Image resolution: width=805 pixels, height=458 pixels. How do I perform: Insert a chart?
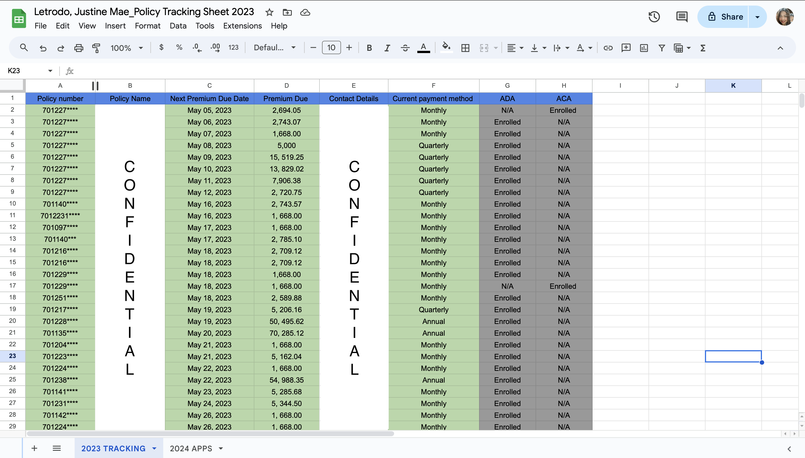point(644,48)
